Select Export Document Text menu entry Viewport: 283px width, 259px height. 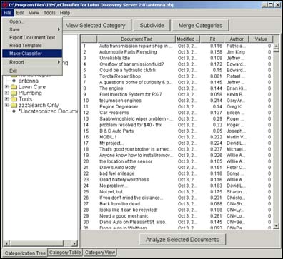pos(32,37)
